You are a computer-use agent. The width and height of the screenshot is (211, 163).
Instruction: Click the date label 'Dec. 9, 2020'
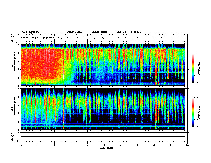74,32
